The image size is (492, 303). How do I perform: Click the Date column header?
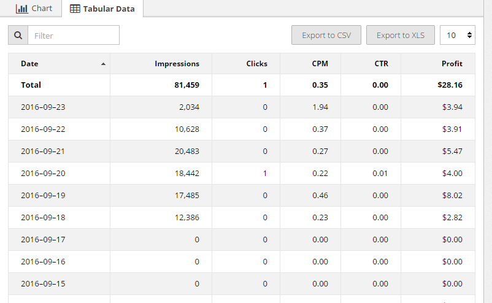pyautogui.click(x=29, y=64)
